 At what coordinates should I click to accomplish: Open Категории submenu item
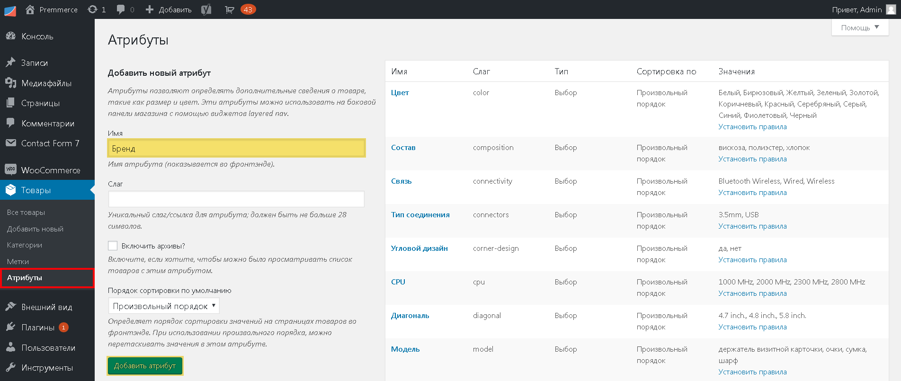(25, 245)
